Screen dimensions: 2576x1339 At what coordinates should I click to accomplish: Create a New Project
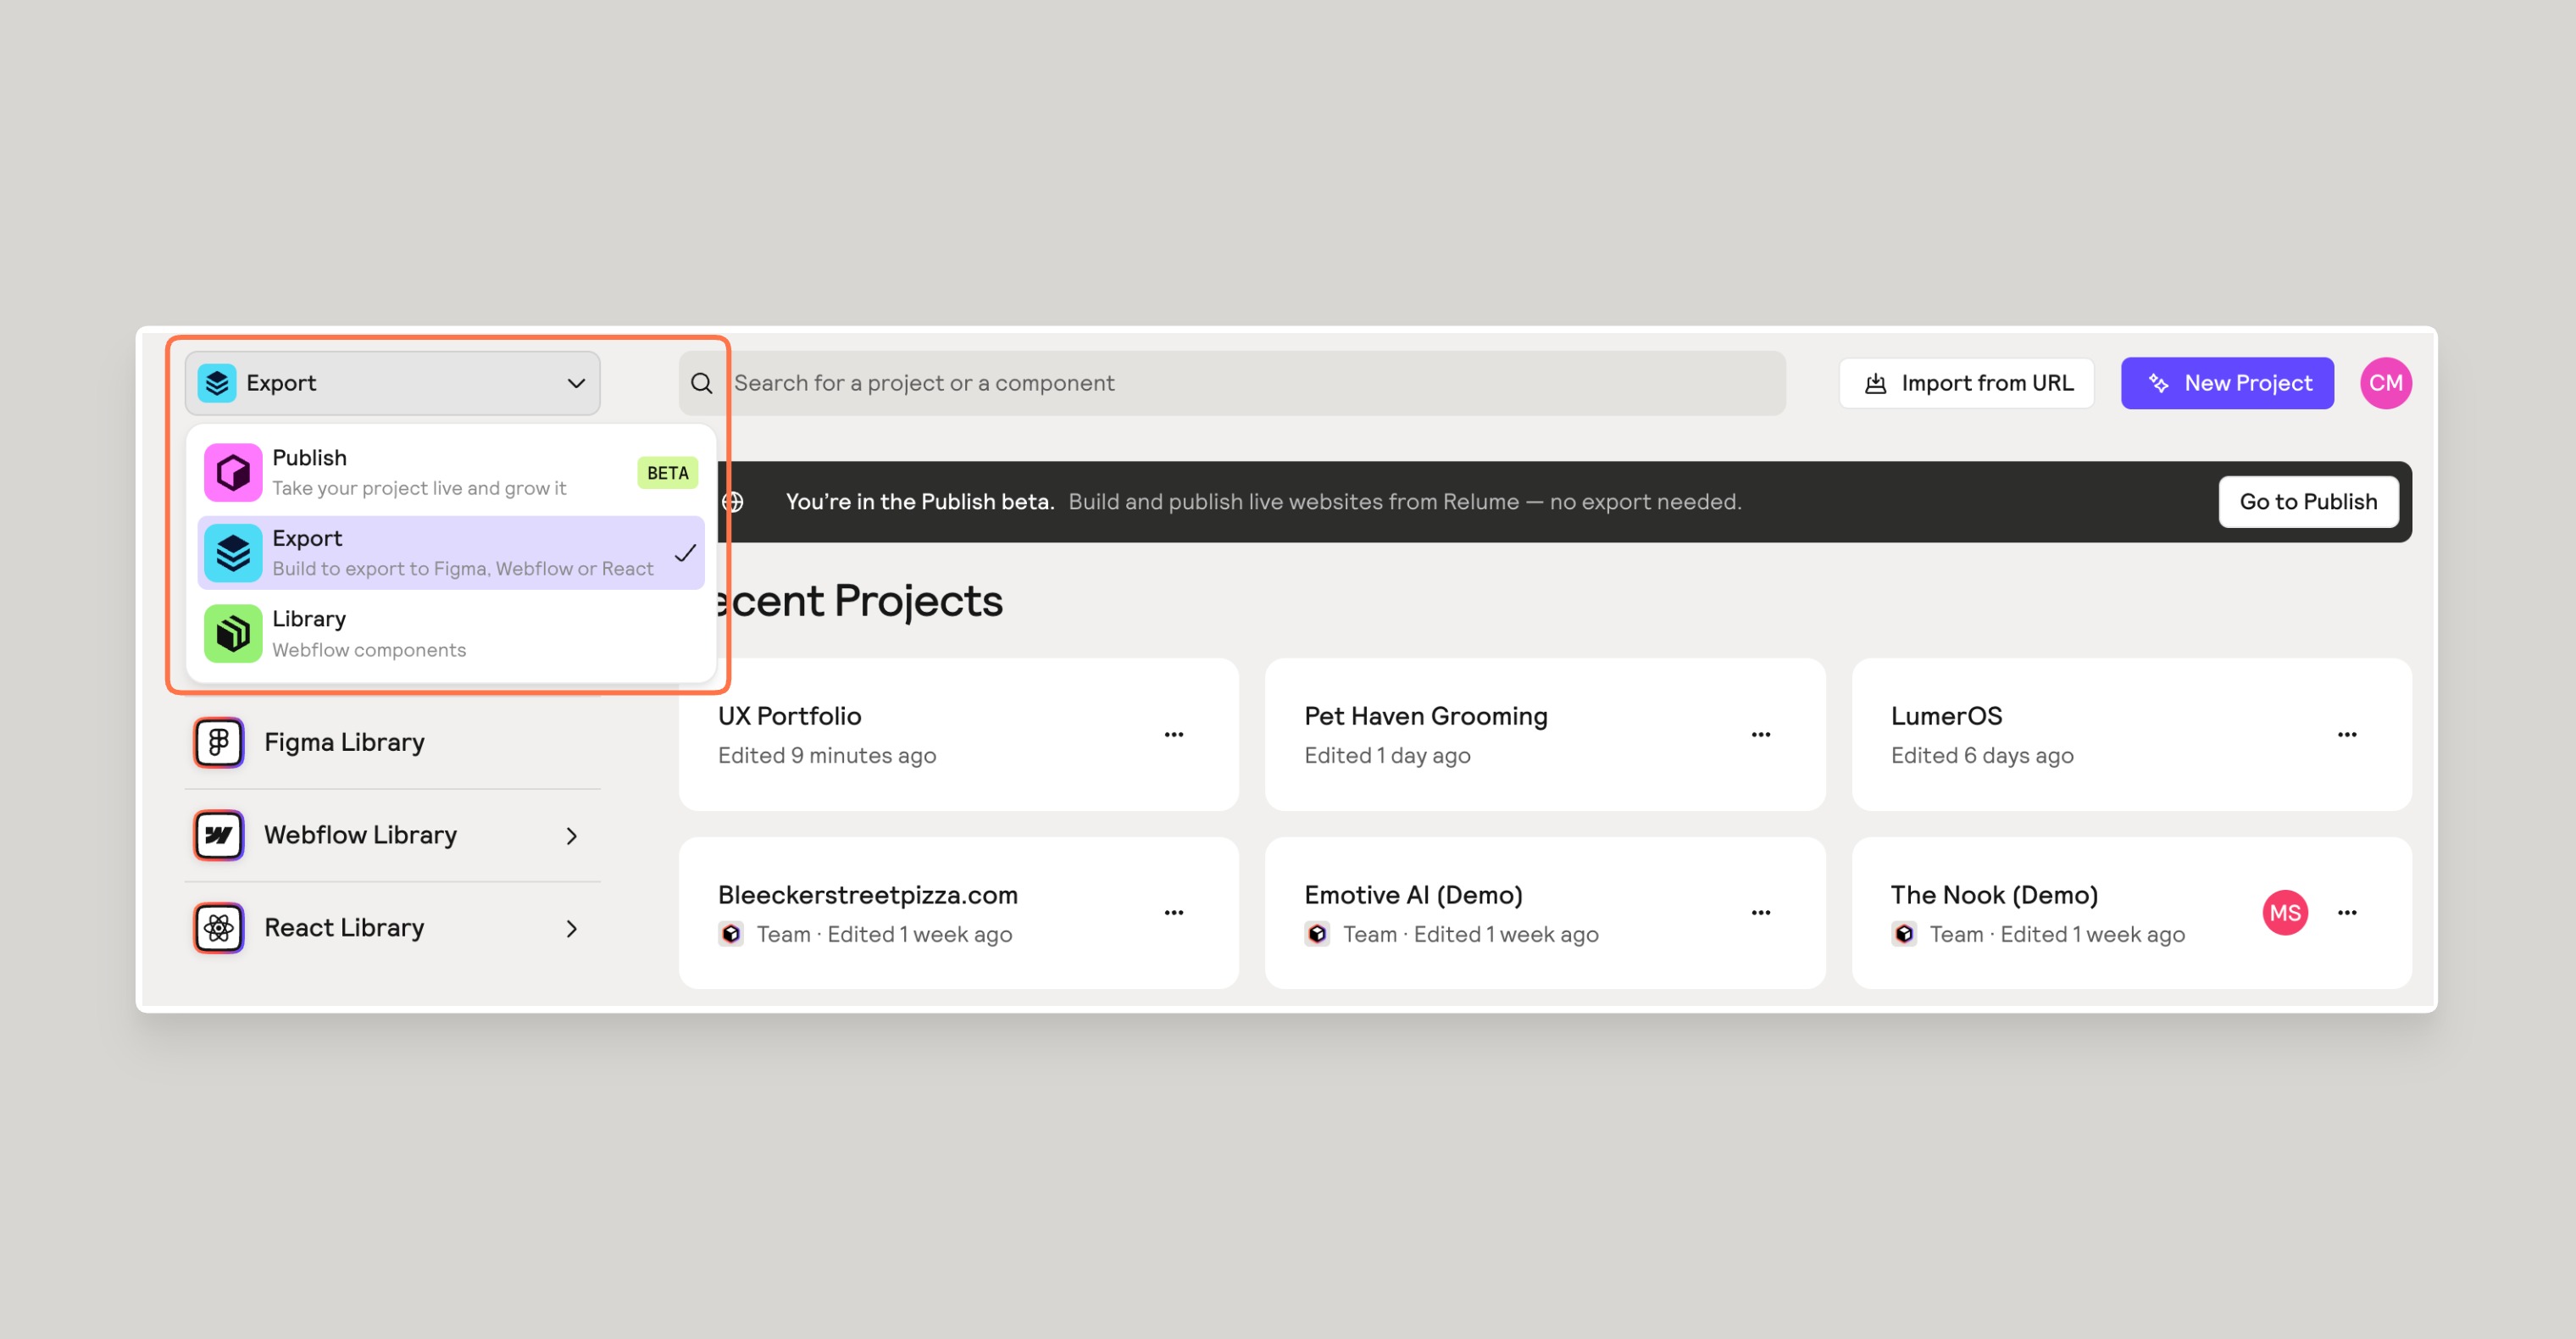2227,383
